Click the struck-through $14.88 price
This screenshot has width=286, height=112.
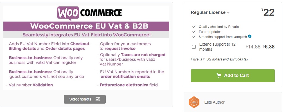tap(253, 47)
